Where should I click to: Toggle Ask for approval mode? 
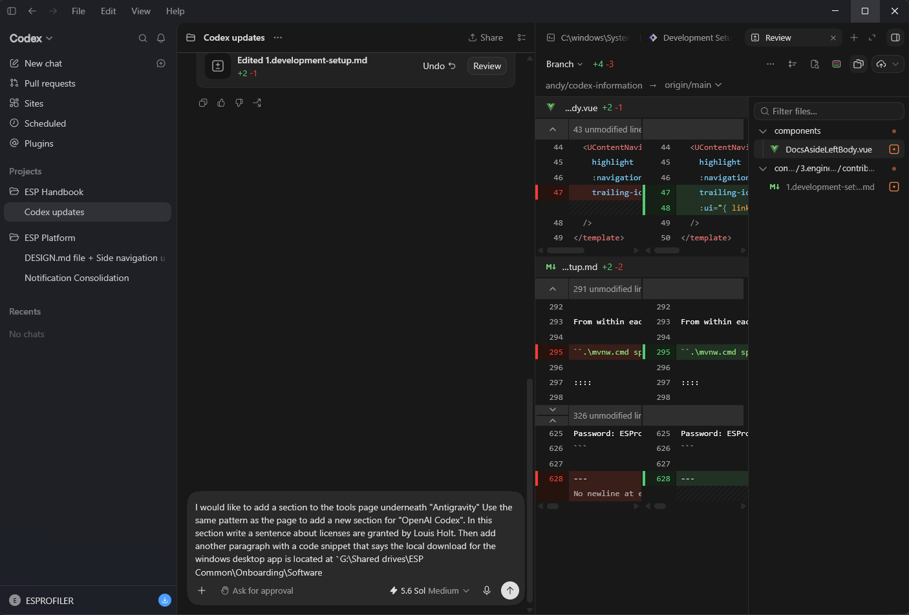[257, 590]
